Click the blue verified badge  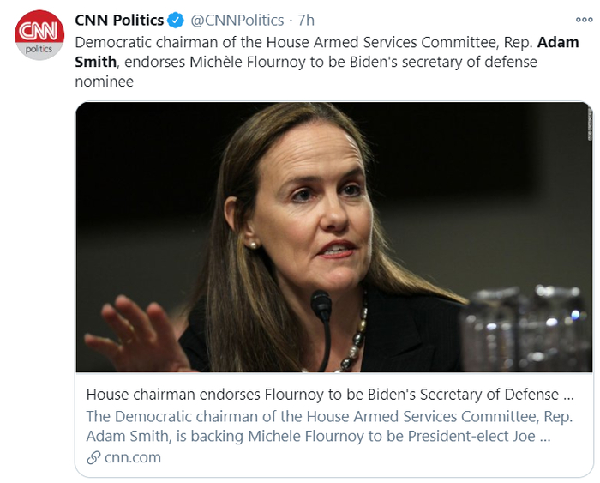[x=177, y=21]
